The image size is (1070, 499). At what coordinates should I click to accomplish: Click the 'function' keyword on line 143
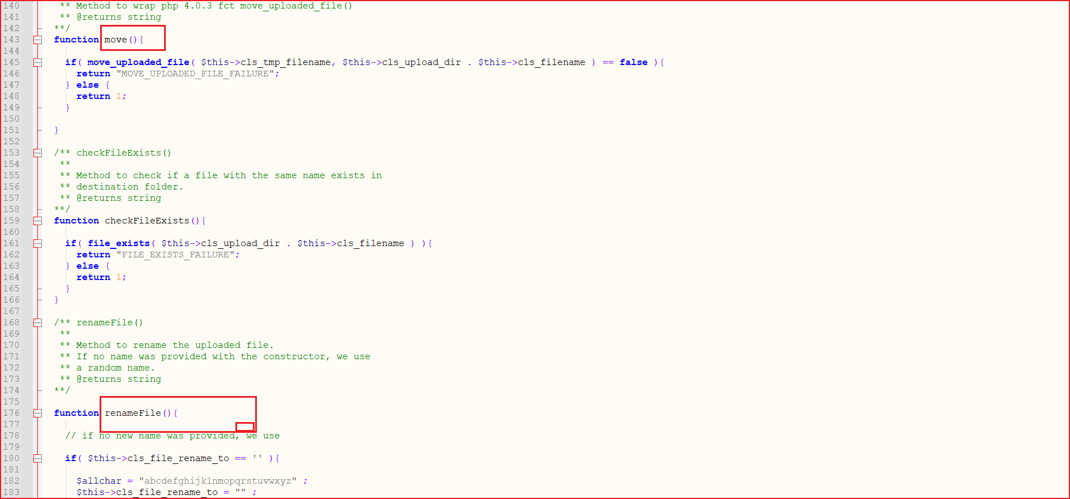click(76, 40)
